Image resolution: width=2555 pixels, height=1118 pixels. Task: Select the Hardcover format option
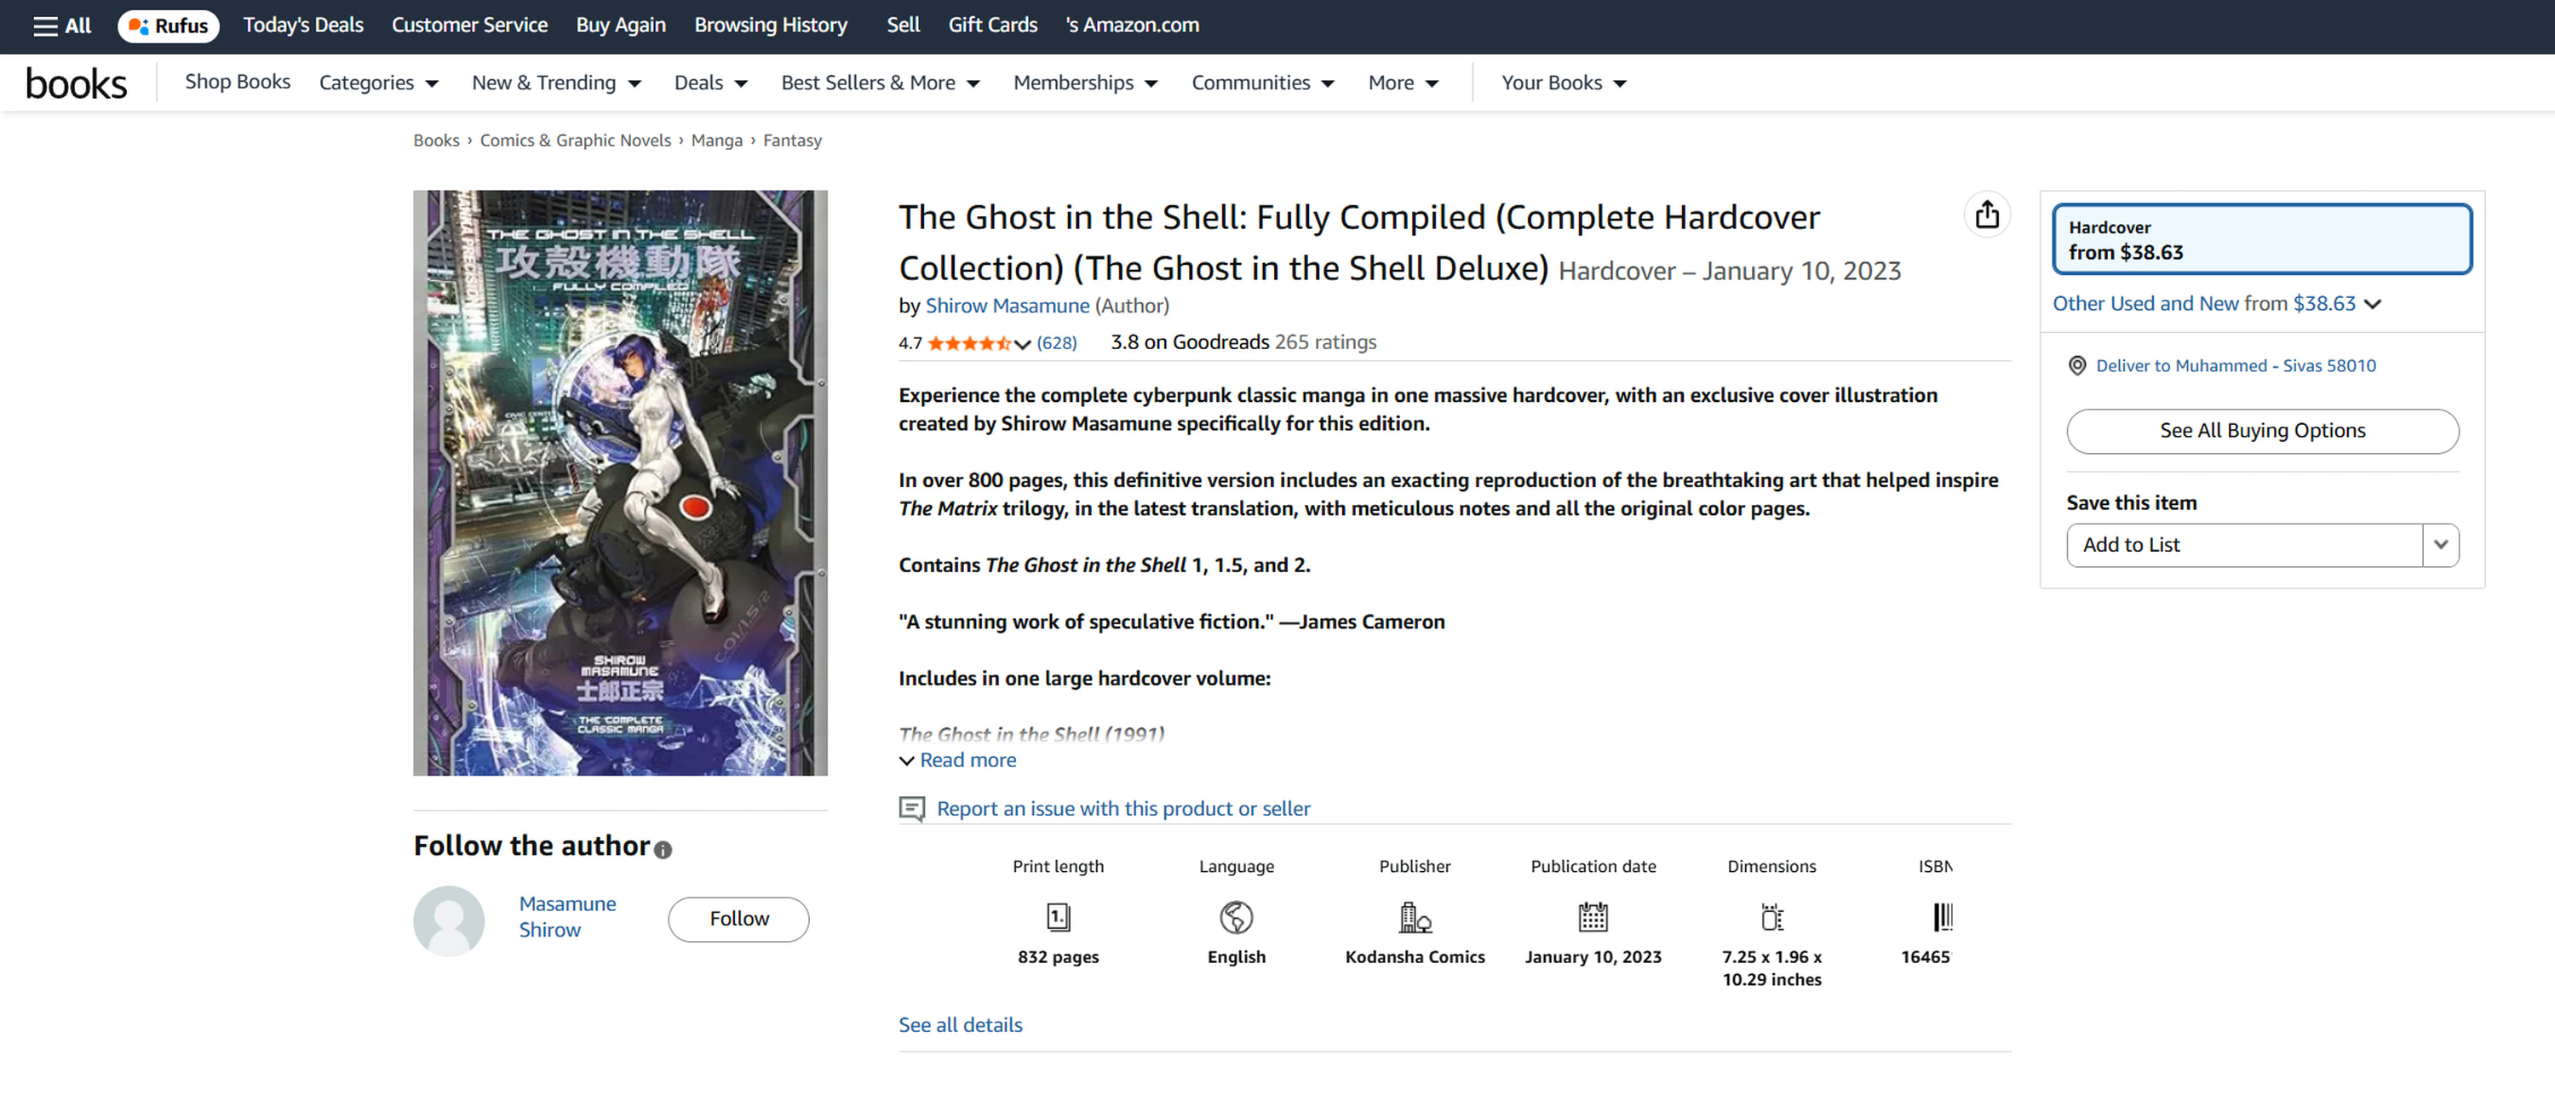2260,239
